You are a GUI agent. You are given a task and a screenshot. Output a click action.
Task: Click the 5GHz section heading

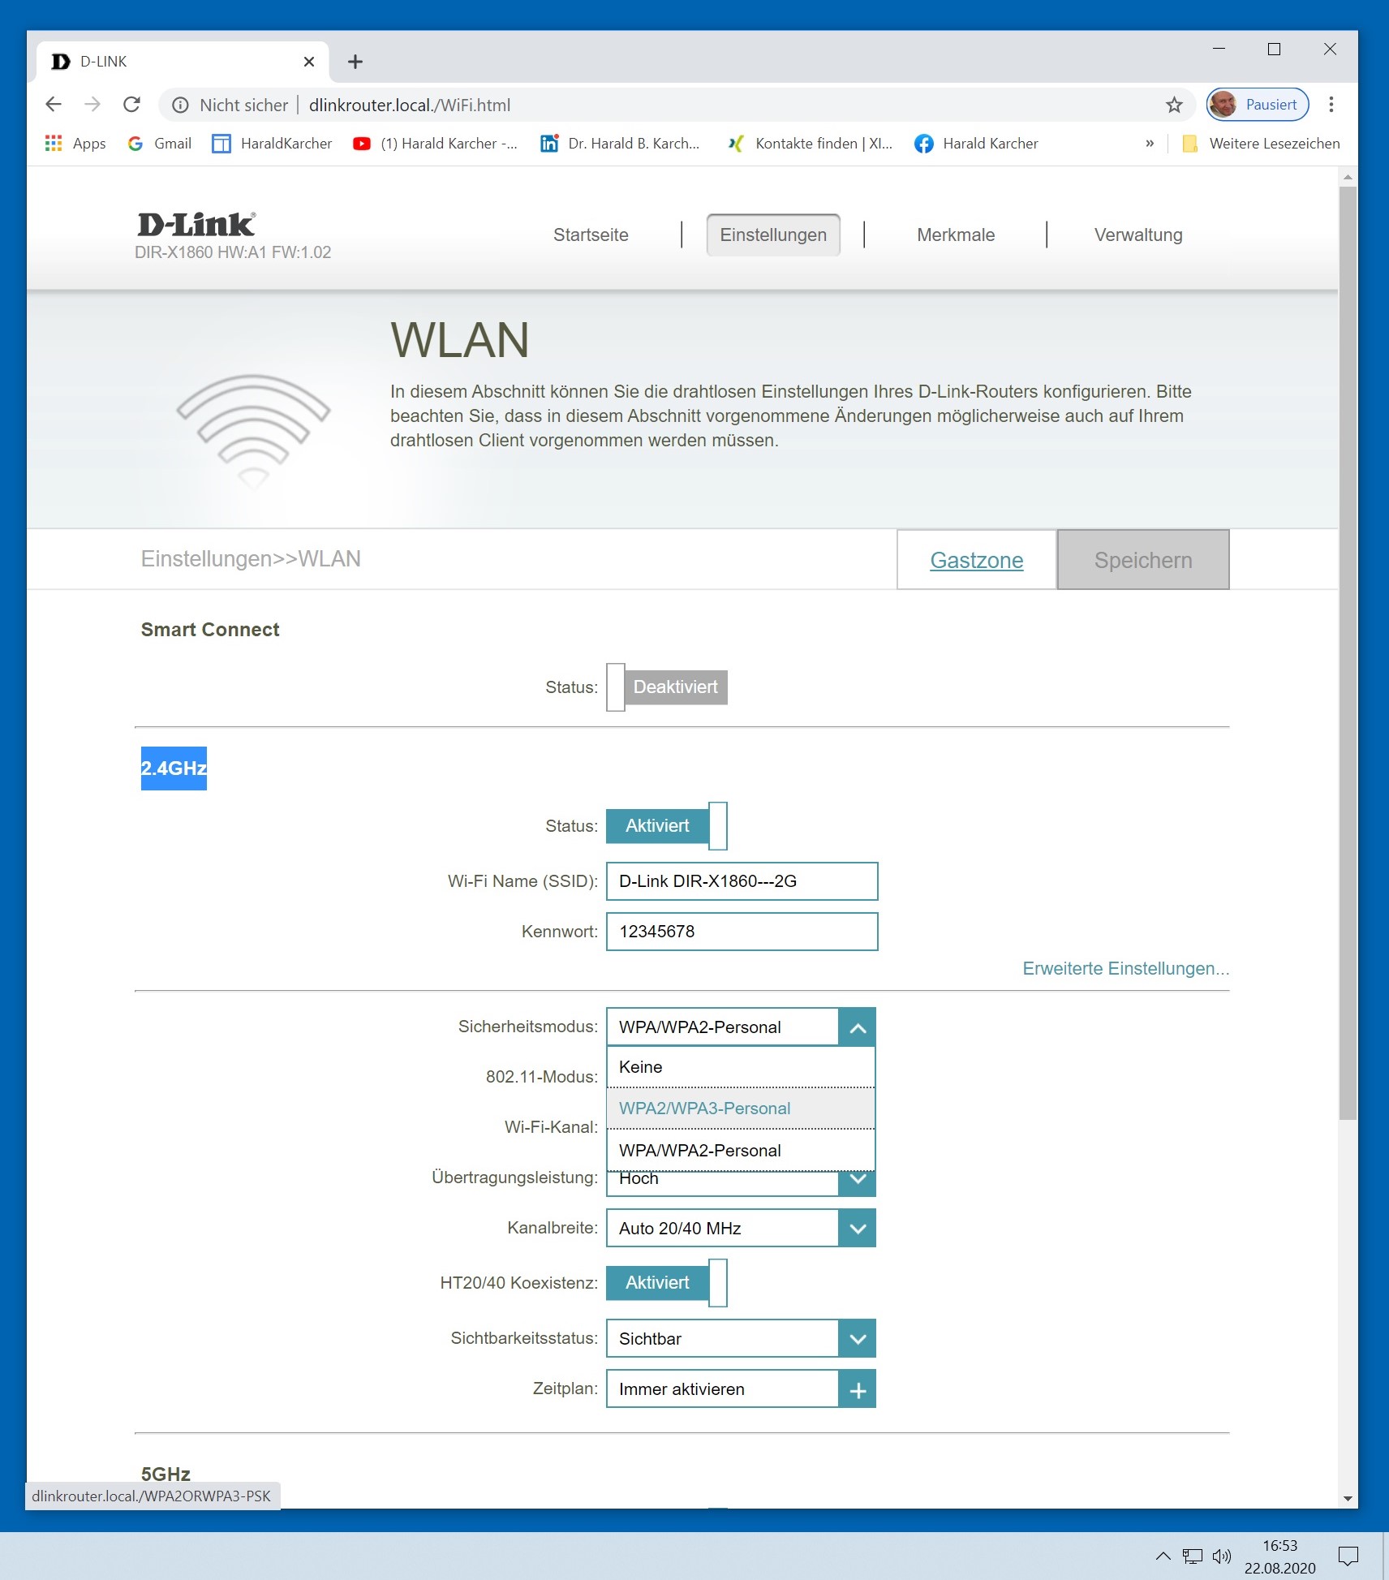coord(166,1474)
